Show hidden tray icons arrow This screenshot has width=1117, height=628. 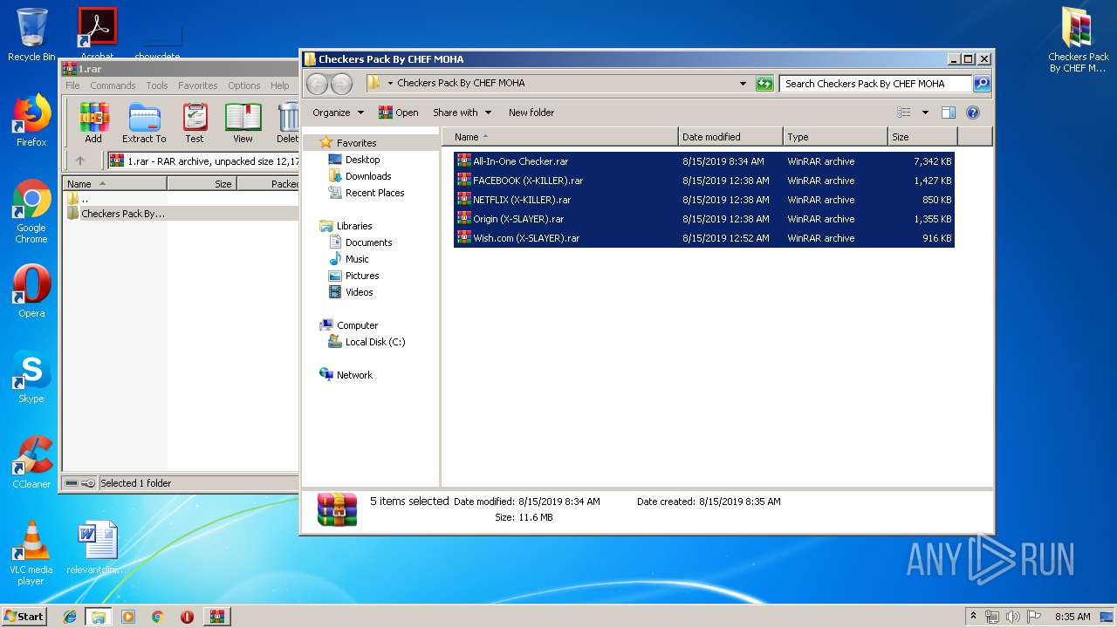click(973, 617)
